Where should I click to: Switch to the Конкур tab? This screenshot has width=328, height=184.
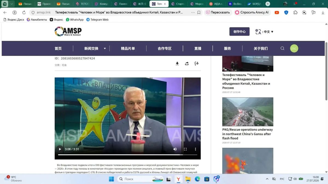click(x=101, y=4)
